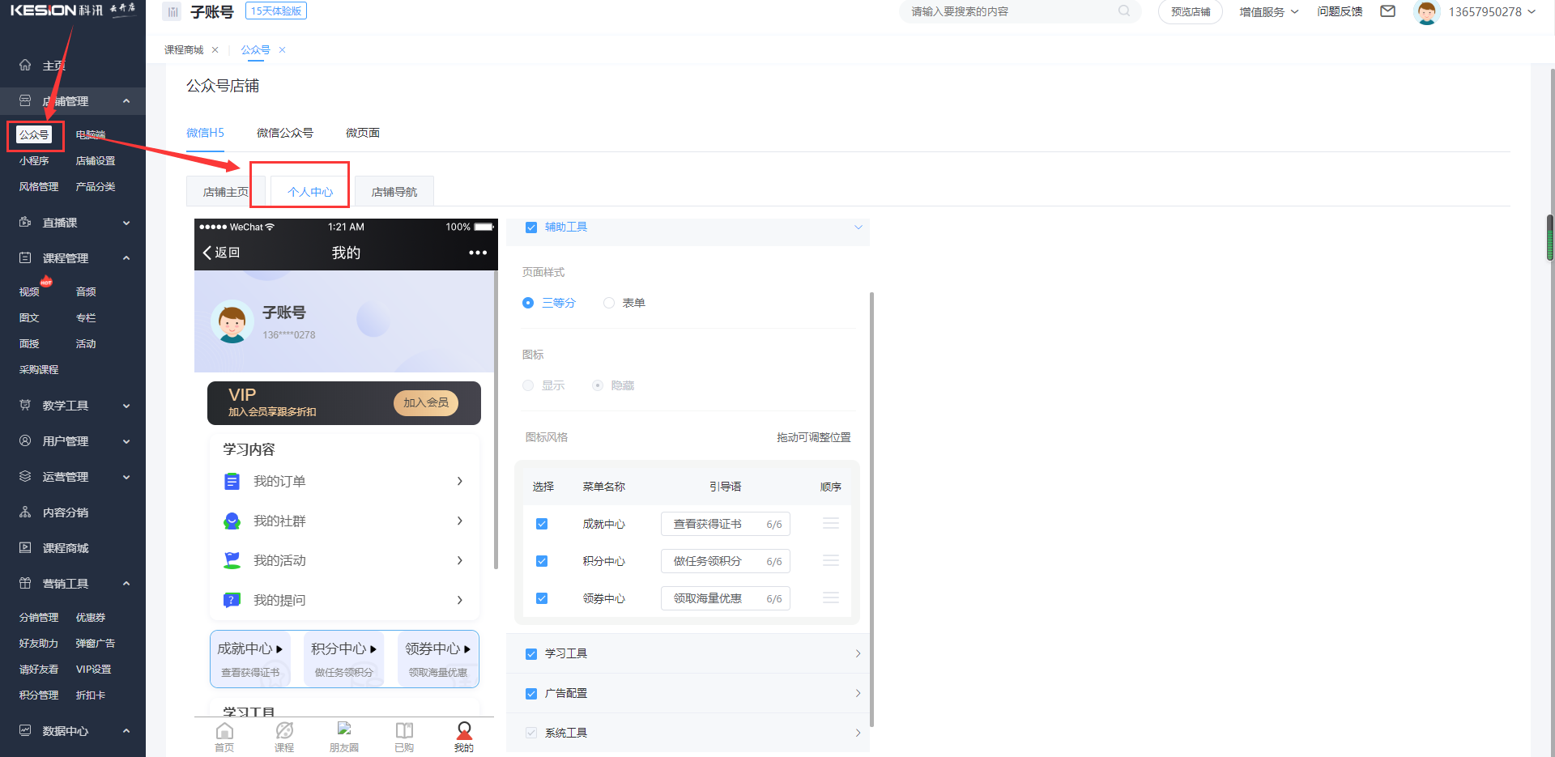The image size is (1555, 757).
Task: Click the 预览店铺 button
Action: 1190,11
